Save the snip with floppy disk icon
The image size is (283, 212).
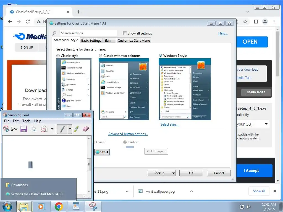pyautogui.click(x=24, y=129)
